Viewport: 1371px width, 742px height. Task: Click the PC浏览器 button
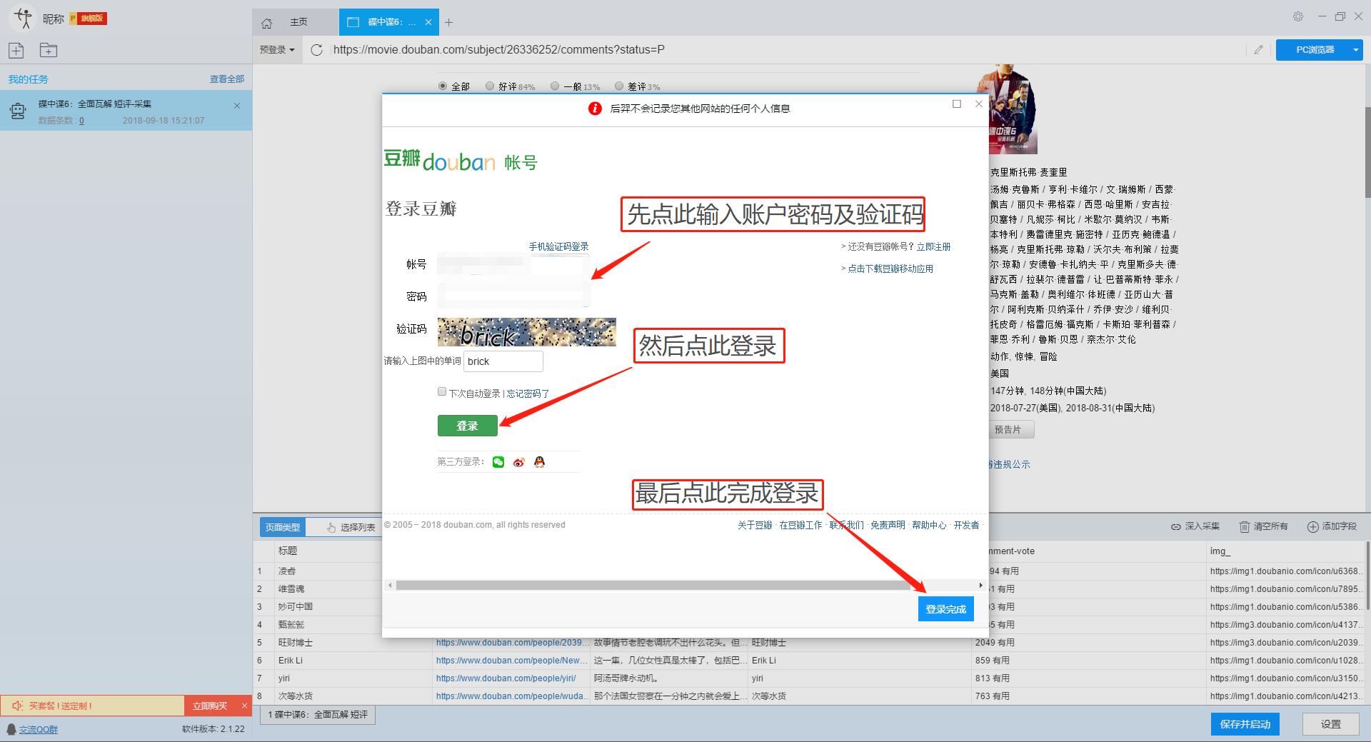(1314, 49)
